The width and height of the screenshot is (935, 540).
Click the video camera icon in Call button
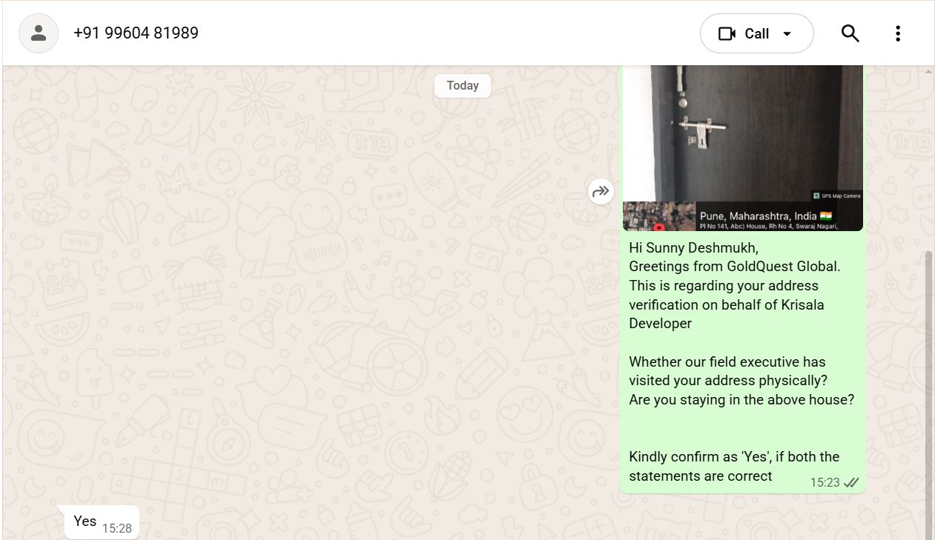727,34
